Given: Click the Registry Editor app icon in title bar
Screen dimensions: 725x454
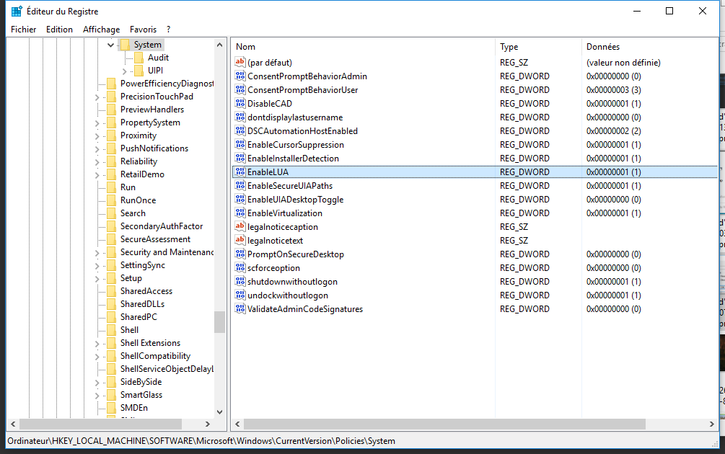Looking at the screenshot, I should coord(17,11).
